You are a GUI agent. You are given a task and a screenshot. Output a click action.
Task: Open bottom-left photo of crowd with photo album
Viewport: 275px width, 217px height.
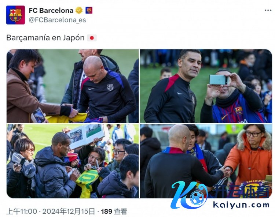[x=73, y=161]
